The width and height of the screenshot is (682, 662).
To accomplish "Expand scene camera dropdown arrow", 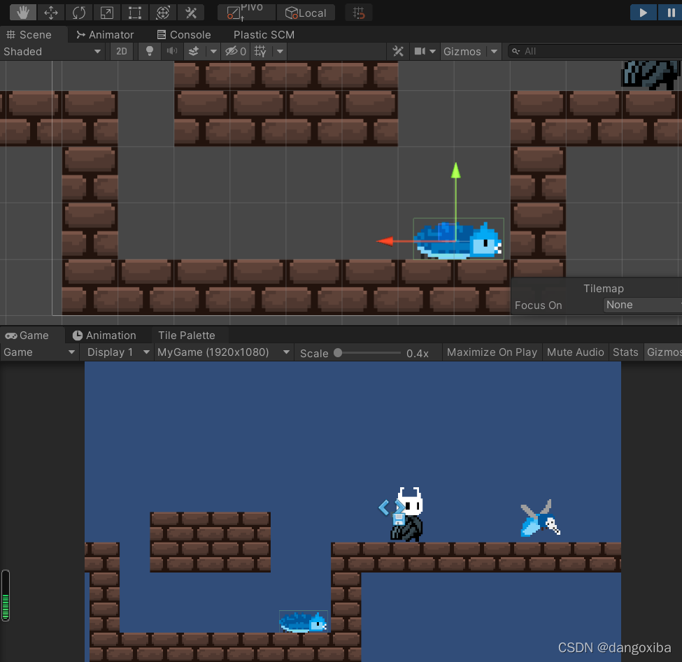I will click(432, 51).
